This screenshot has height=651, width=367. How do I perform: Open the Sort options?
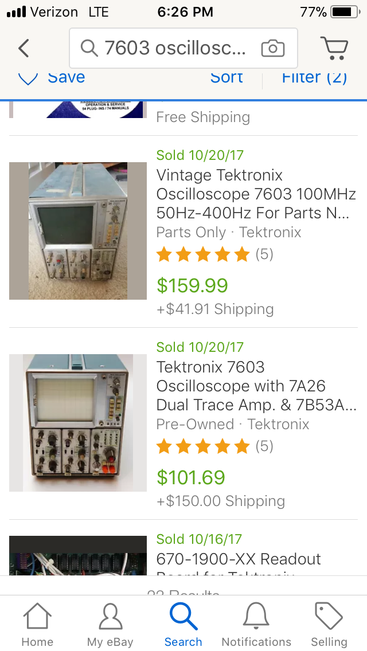[227, 78]
